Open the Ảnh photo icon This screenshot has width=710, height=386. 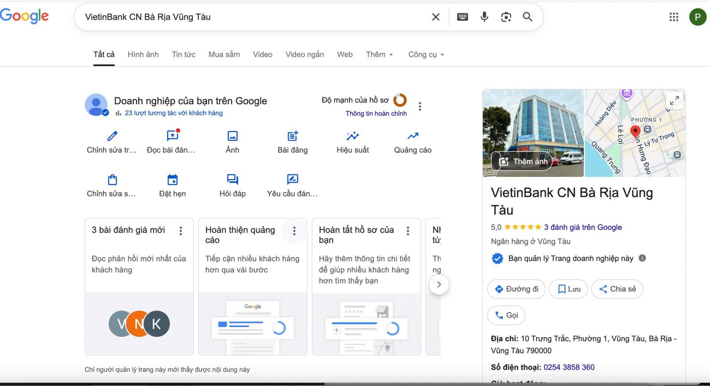(x=233, y=136)
